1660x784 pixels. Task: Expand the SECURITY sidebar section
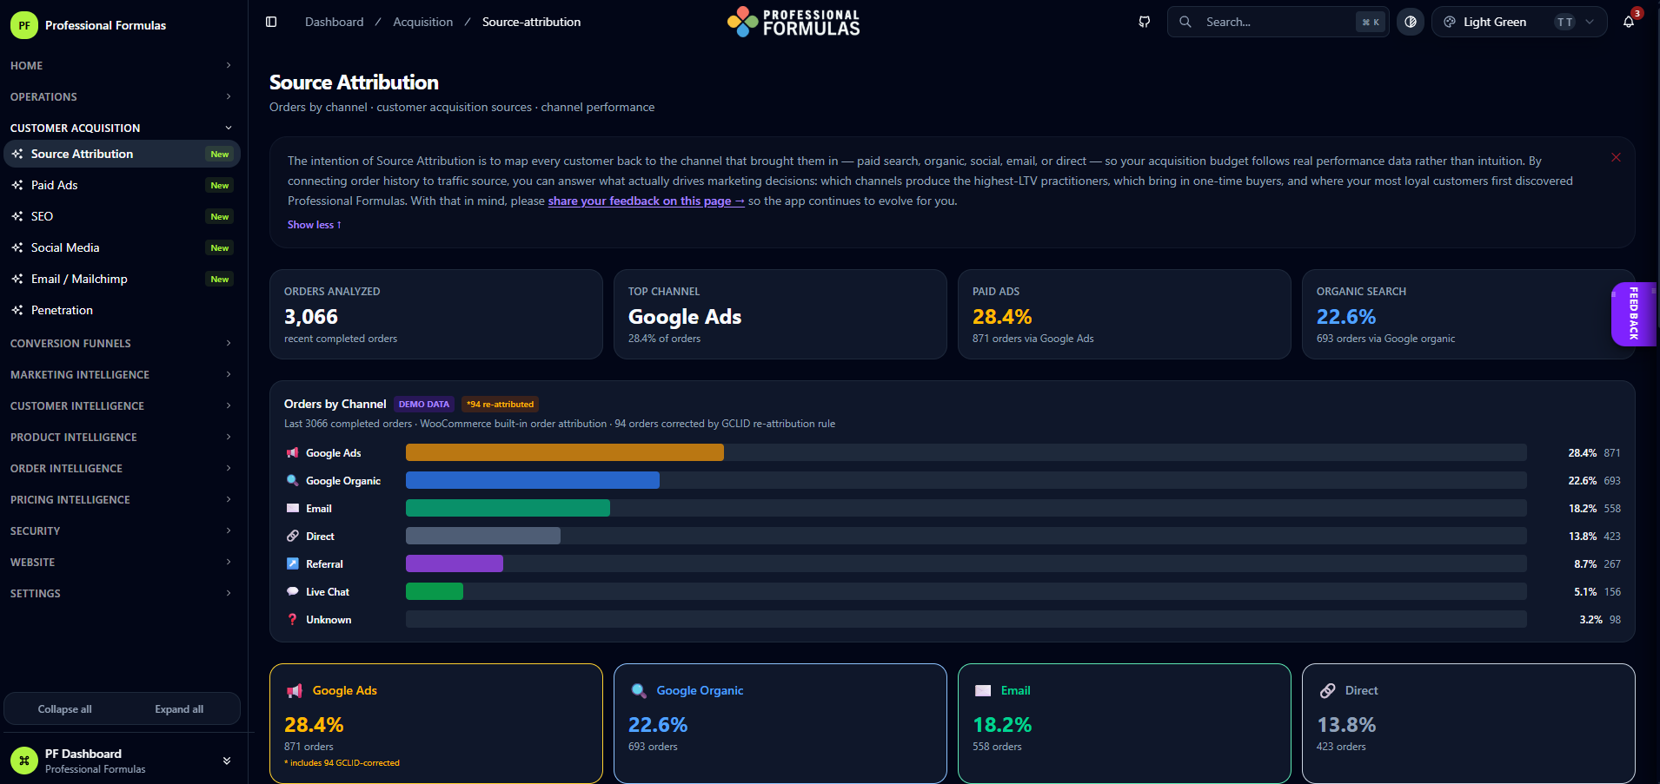click(121, 530)
